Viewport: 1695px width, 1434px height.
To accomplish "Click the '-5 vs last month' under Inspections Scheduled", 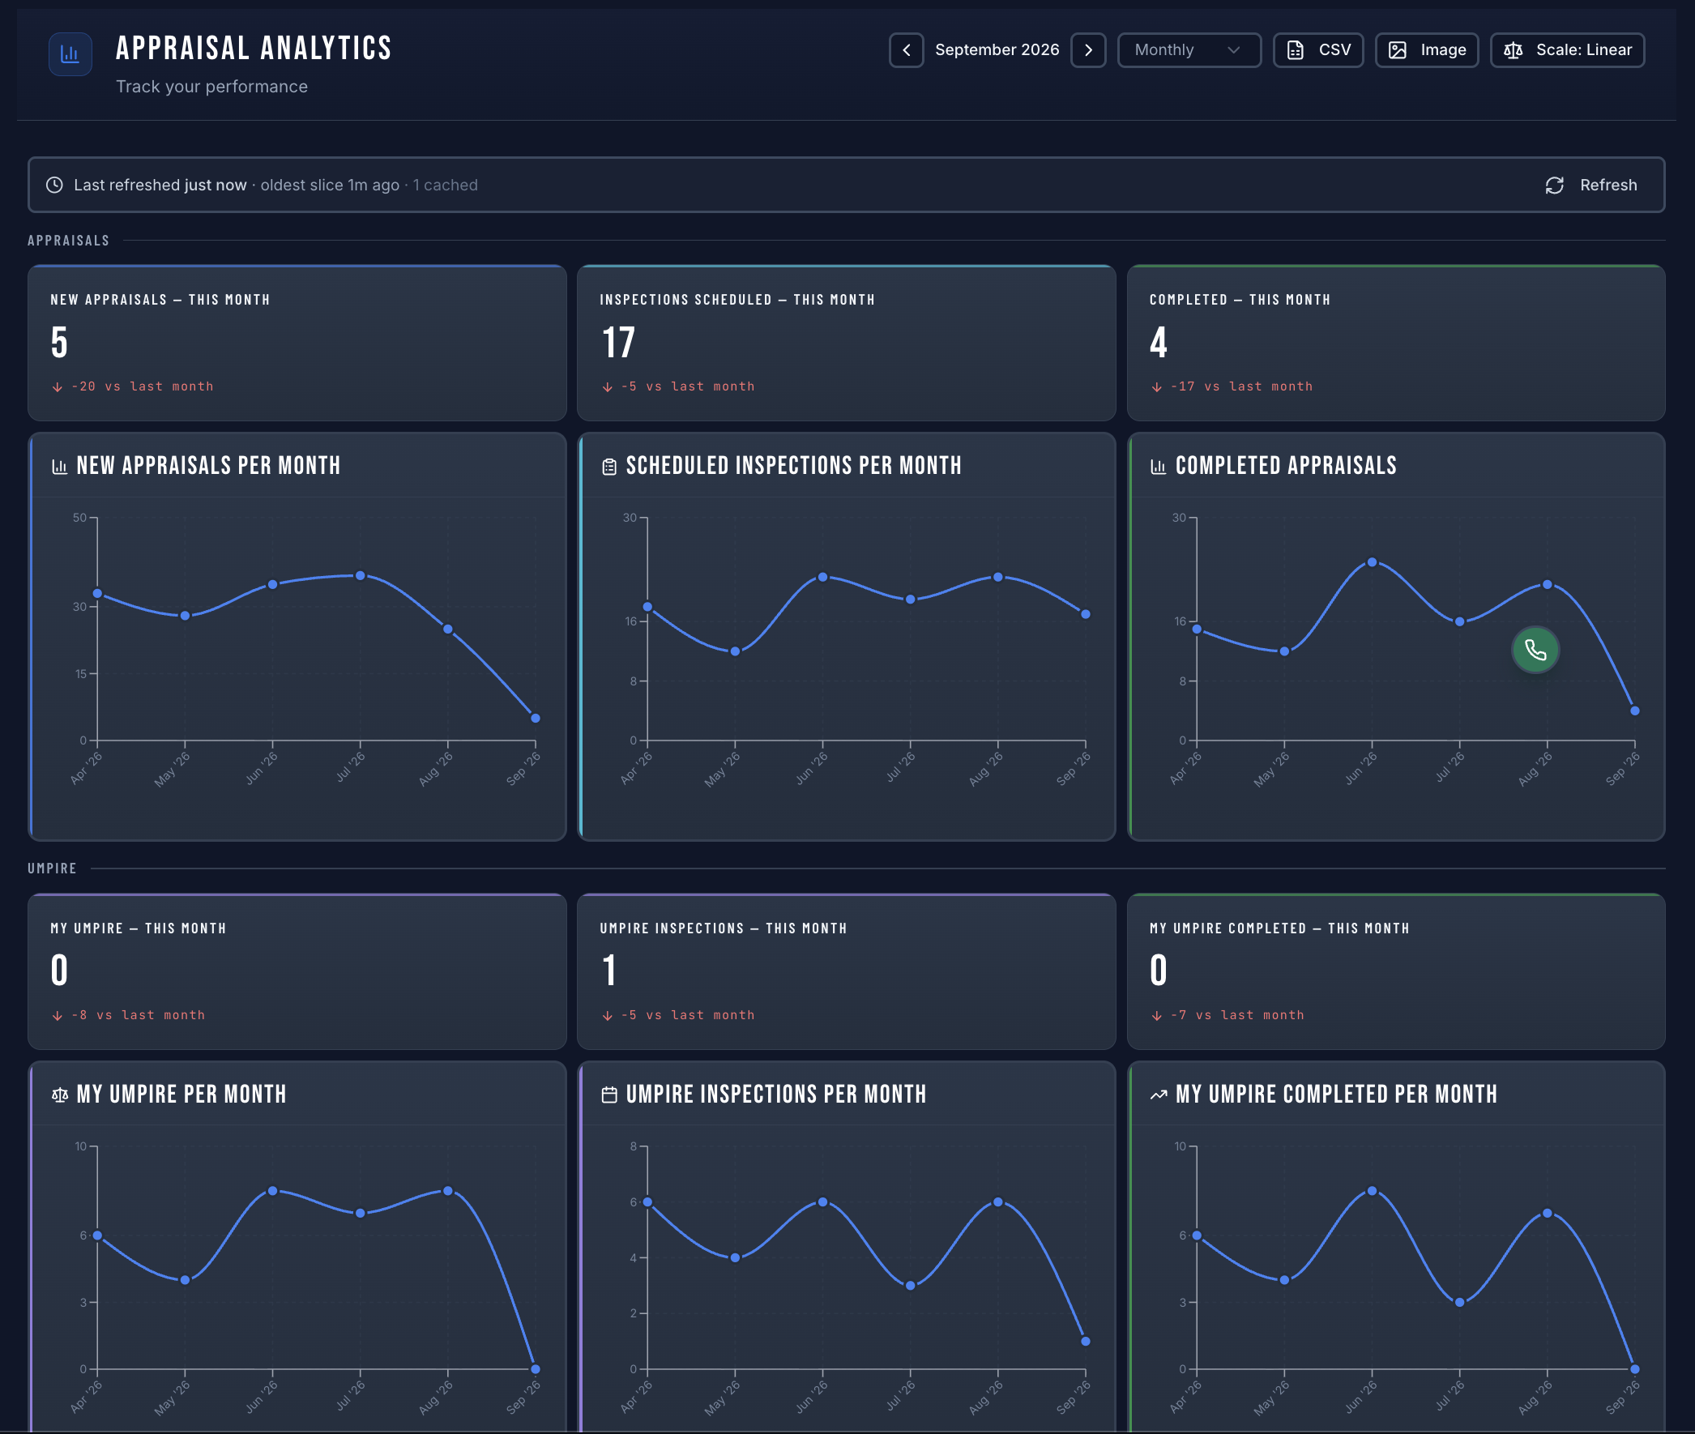I will point(688,387).
